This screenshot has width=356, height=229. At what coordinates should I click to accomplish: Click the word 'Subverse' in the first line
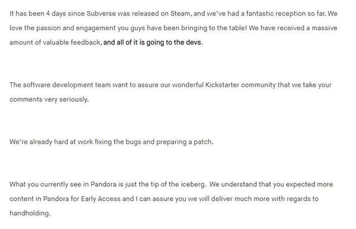pyautogui.click(x=101, y=14)
